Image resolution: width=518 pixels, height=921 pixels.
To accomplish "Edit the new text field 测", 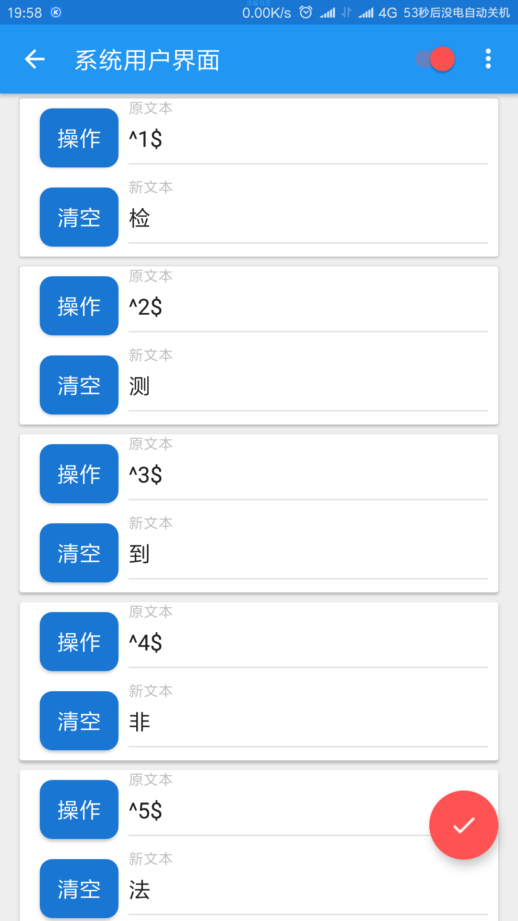I will (308, 387).
